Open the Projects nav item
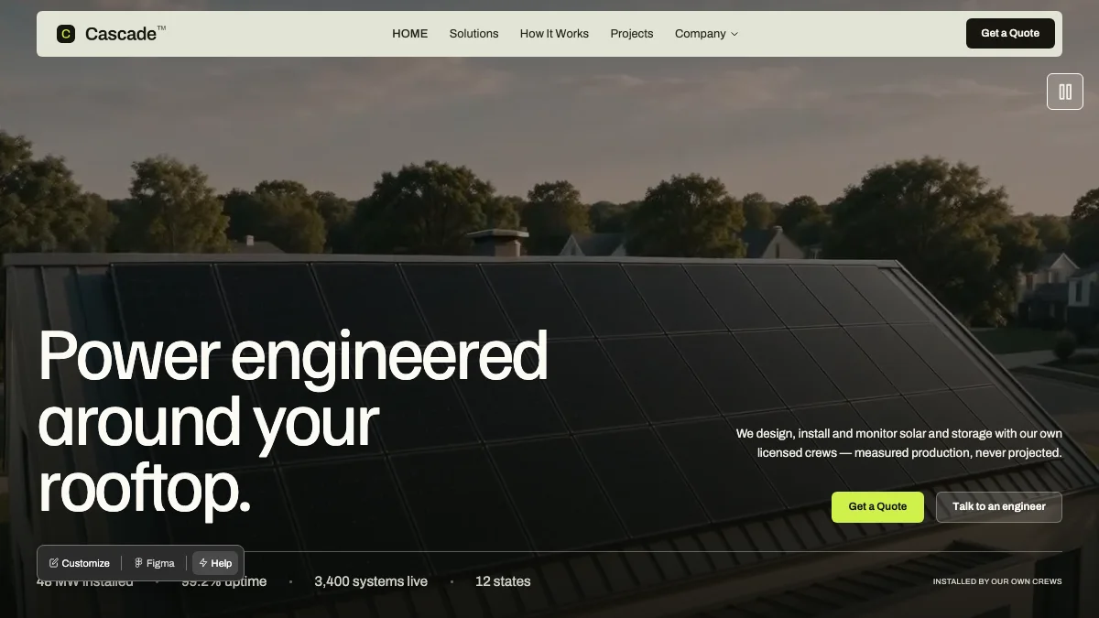1099x618 pixels. pyautogui.click(x=632, y=34)
